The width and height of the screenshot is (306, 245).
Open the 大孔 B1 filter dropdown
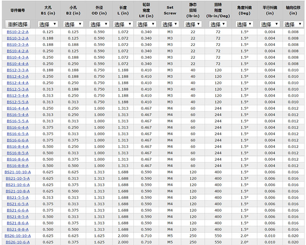click(x=48, y=24)
